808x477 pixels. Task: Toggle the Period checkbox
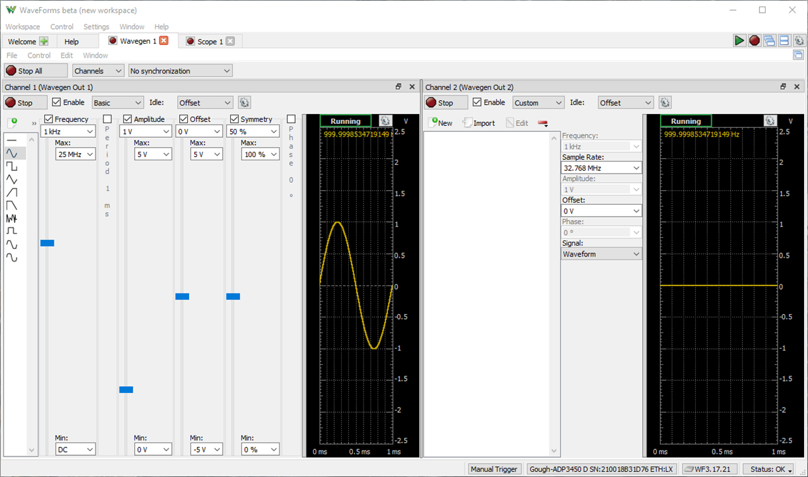pyautogui.click(x=107, y=119)
